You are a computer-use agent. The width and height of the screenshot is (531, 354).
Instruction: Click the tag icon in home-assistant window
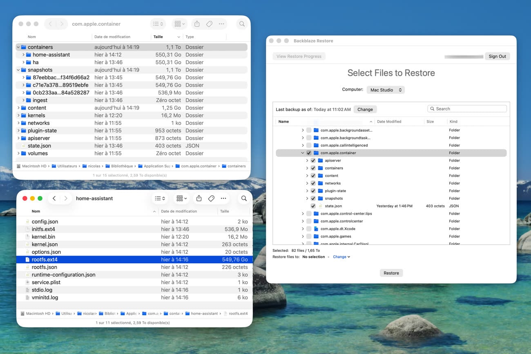pos(211,198)
